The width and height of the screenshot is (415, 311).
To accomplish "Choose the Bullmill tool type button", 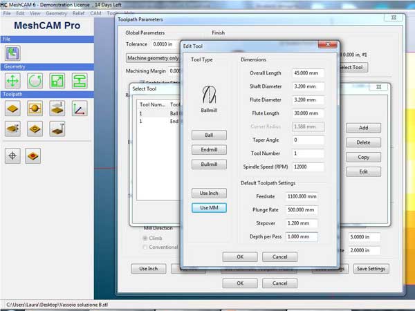I will coord(209,164).
